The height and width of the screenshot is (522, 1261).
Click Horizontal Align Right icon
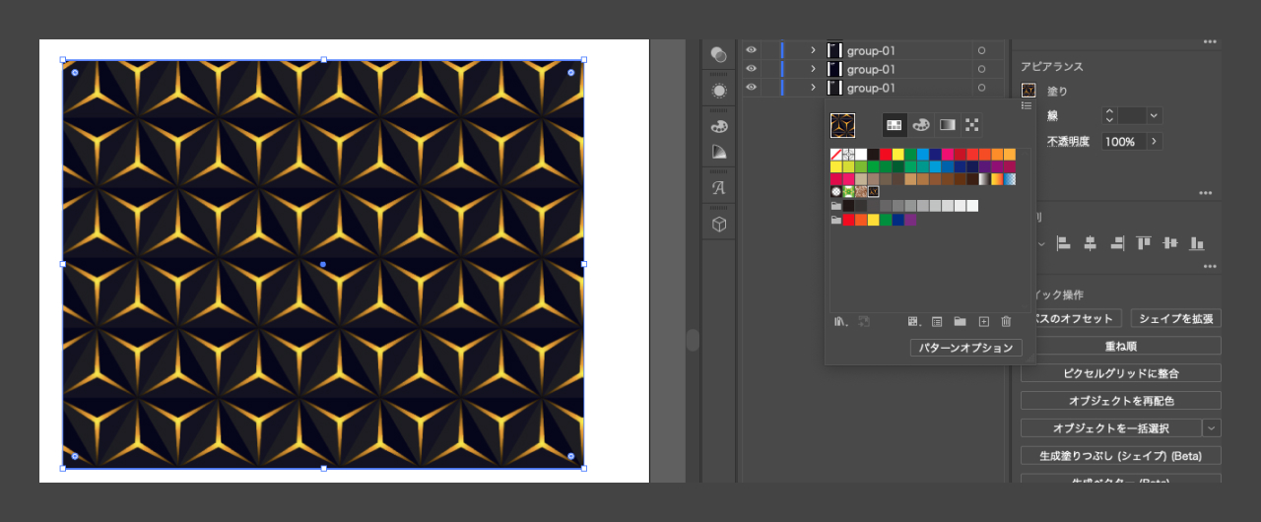(1116, 242)
